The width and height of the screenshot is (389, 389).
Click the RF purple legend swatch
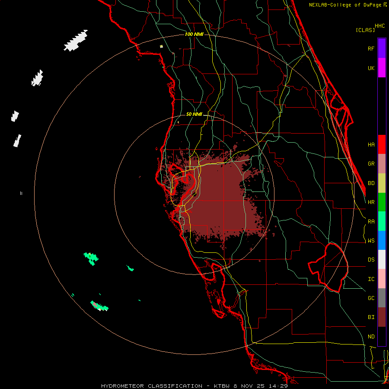[x=382, y=48]
